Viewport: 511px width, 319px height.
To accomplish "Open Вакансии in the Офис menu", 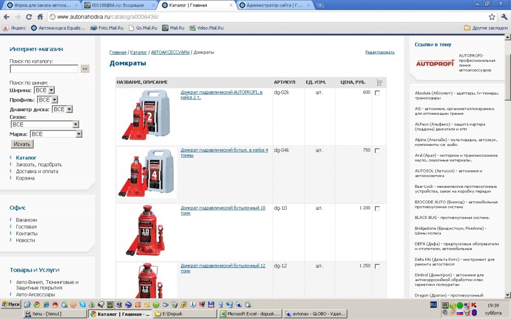I will pos(27,220).
